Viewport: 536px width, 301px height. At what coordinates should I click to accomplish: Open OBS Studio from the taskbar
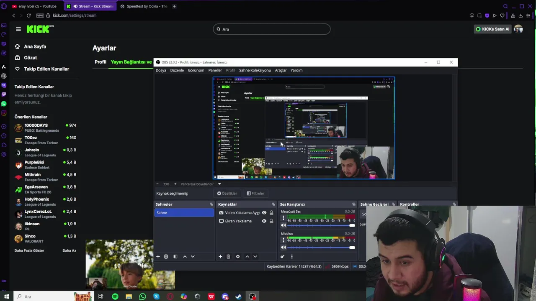pos(253,296)
